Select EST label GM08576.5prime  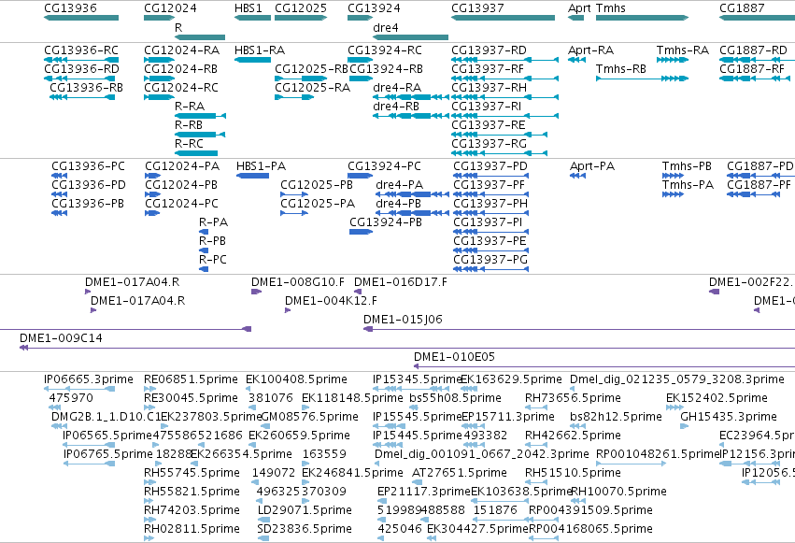click(x=309, y=417)
